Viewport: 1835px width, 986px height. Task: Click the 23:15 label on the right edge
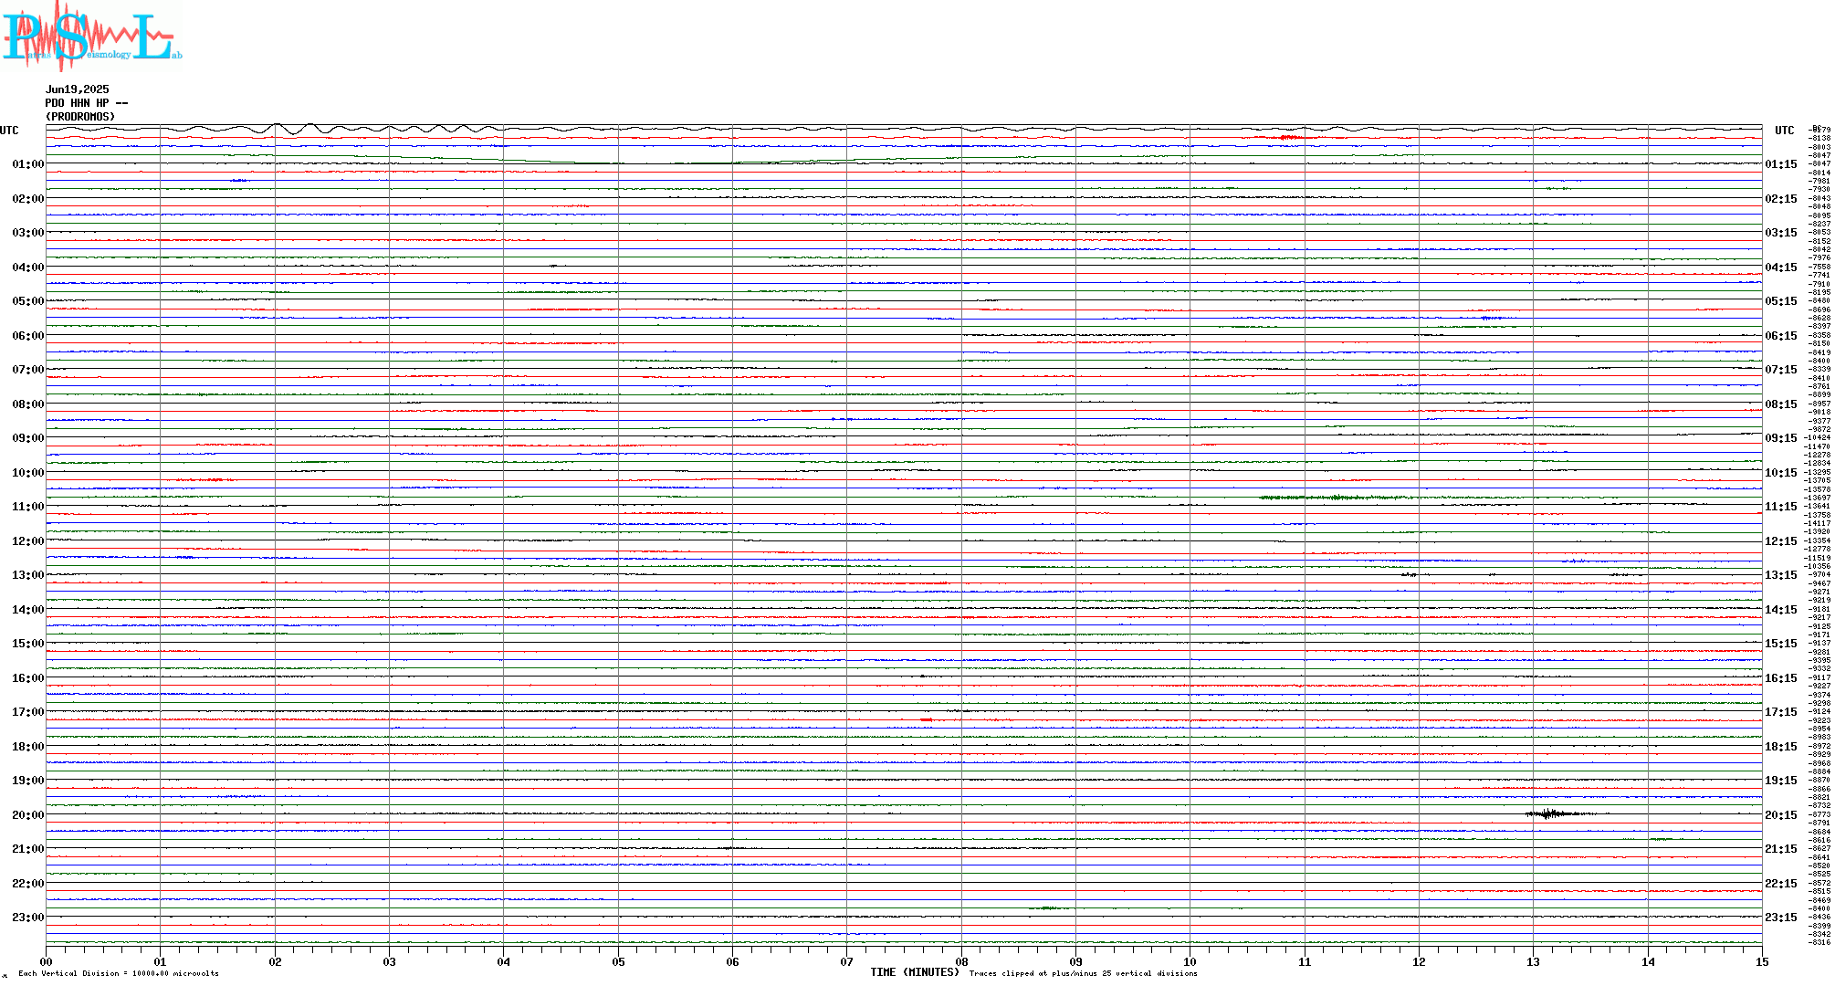1781,918
